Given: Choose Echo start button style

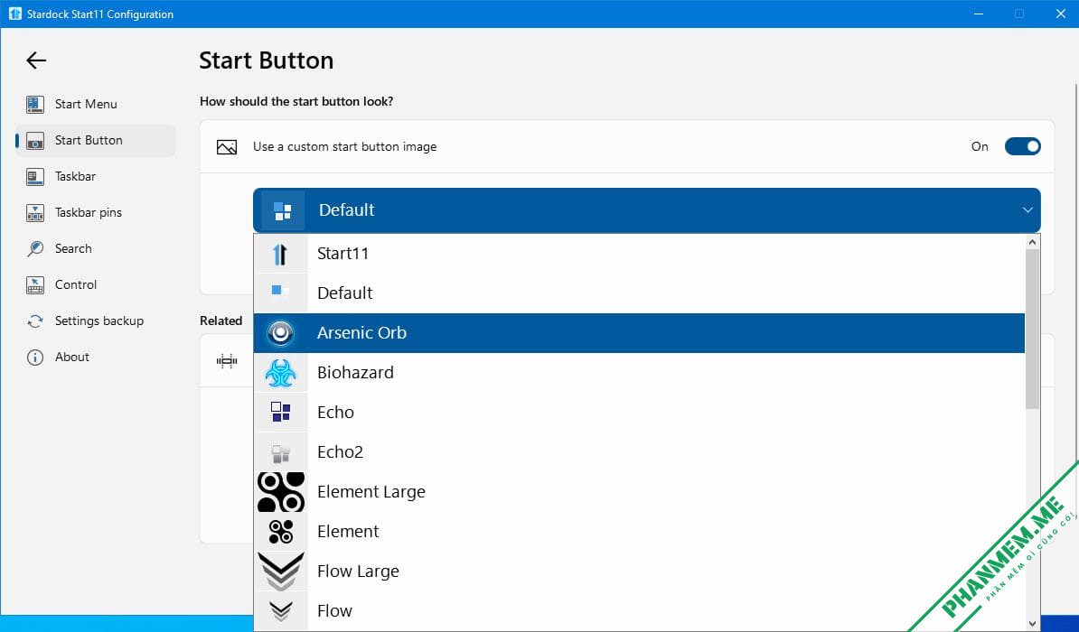Looking at the screenshot, I should point(639,413).
